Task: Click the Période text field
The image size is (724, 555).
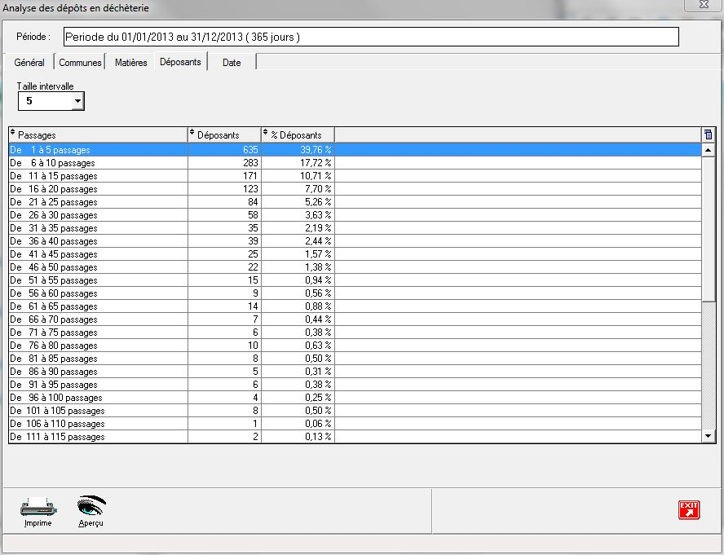Action: 369,37
